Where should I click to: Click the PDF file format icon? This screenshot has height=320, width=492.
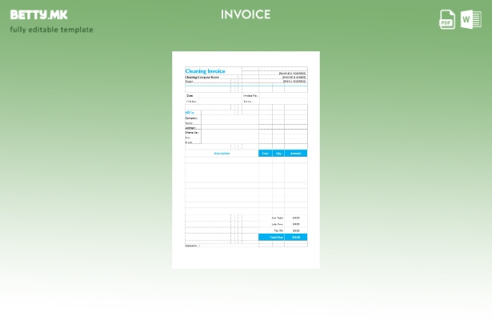point(447,20)
